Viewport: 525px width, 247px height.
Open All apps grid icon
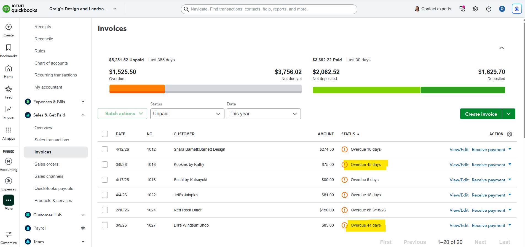pos(9,130)
